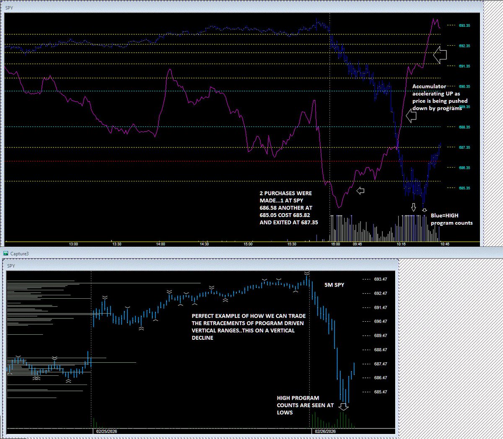Click the 10:16 time axis label
This screenshot has width=503, height=439.
click(x=401, y=244)
